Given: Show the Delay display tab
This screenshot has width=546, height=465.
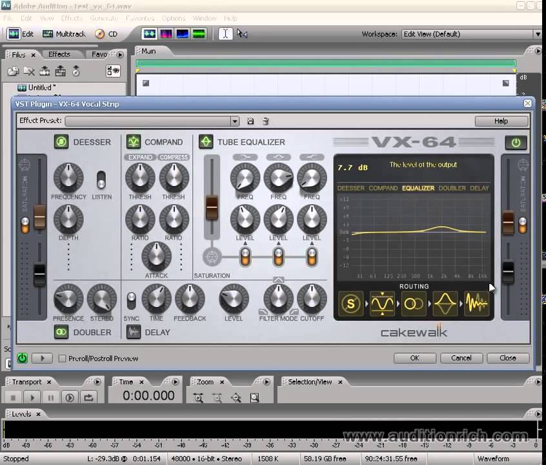Looking at the screenshot, I should click(x=479, y=188).
